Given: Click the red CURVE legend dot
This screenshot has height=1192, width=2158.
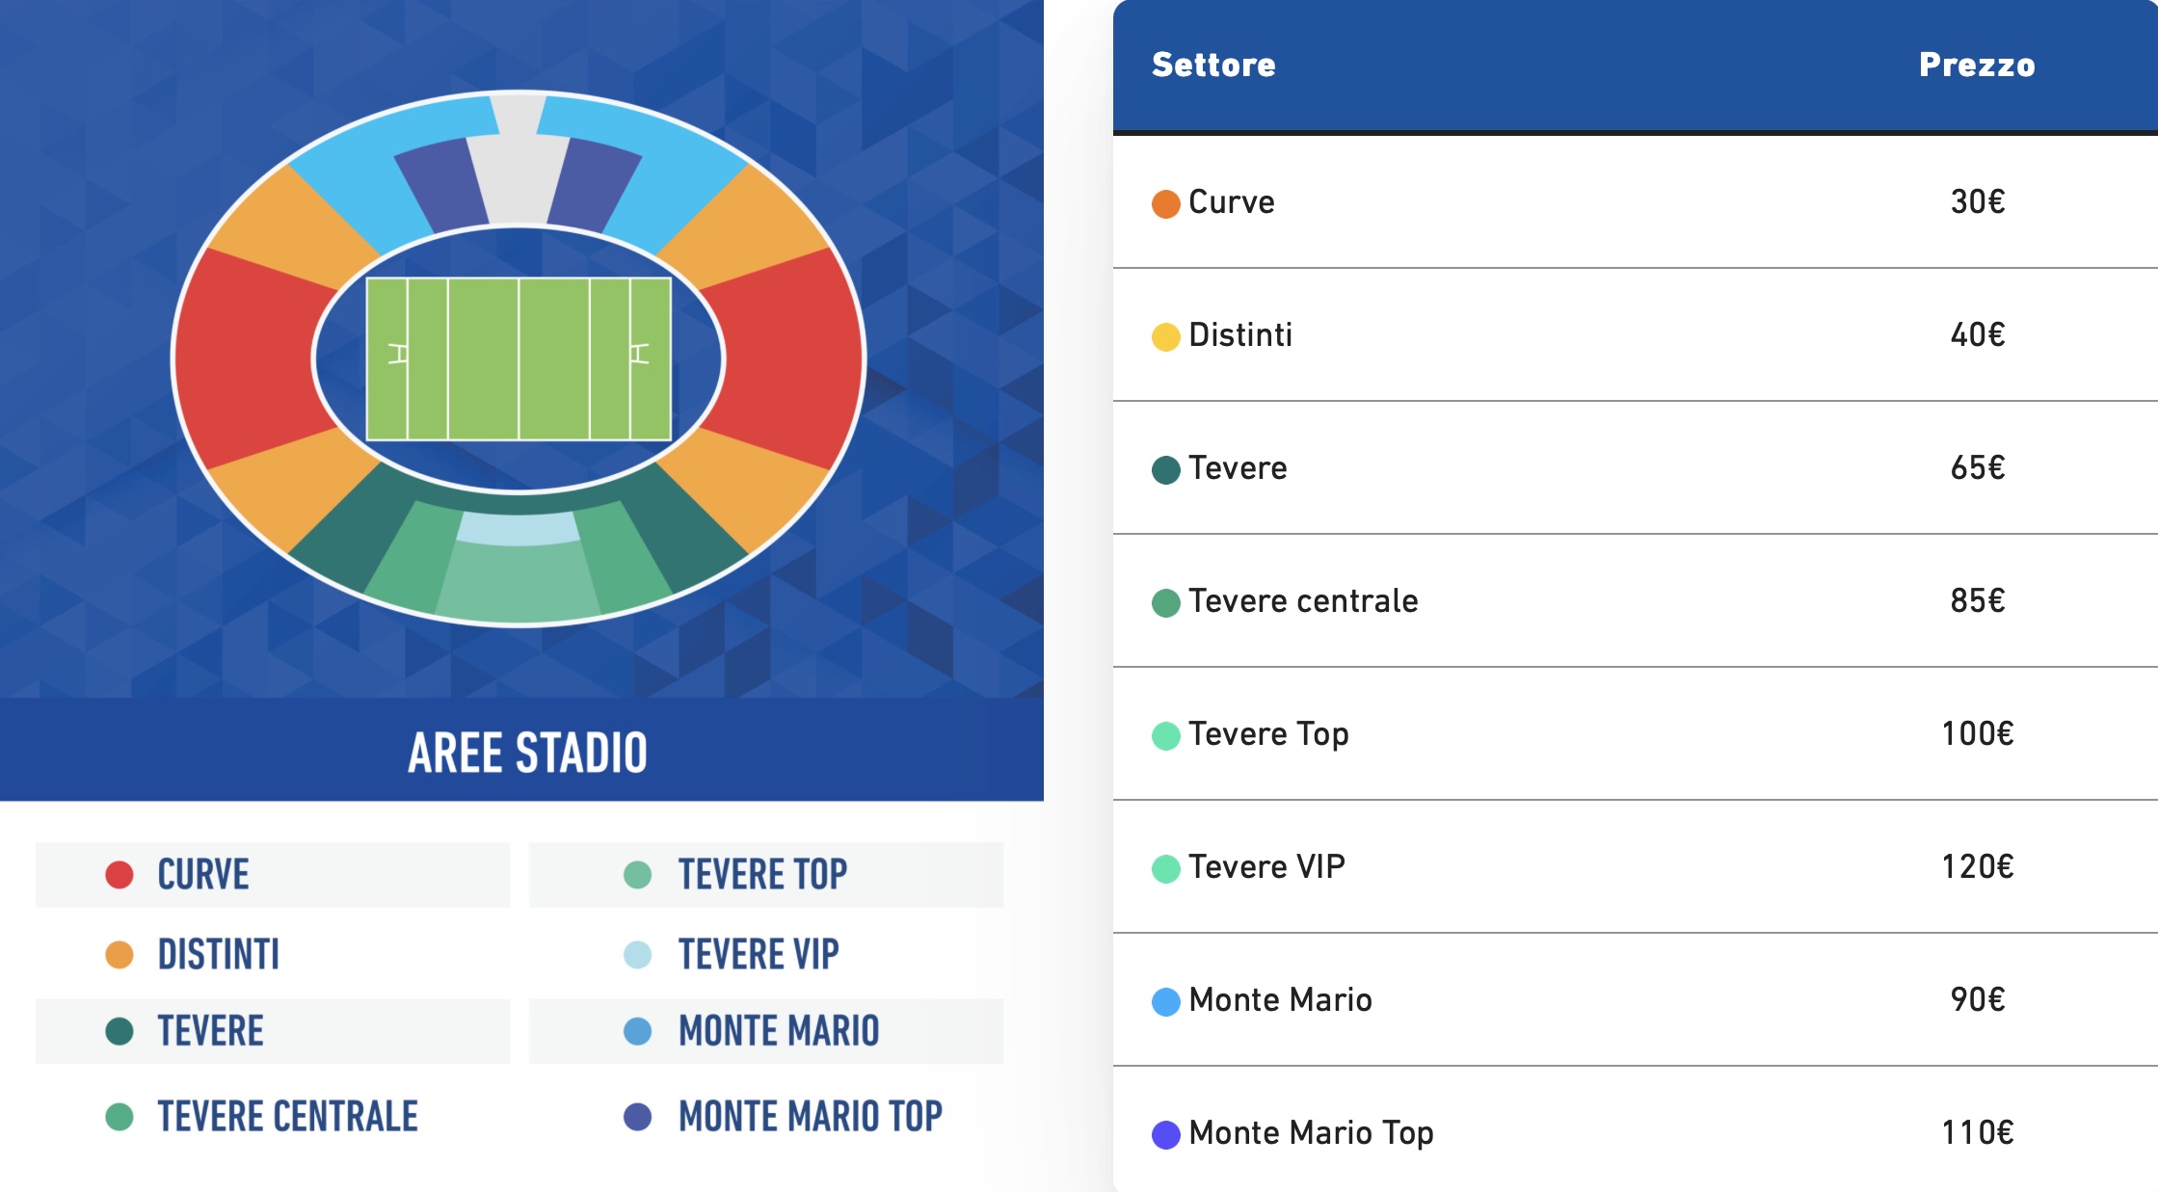Looking at the screenshot, I should click(120, 875).
